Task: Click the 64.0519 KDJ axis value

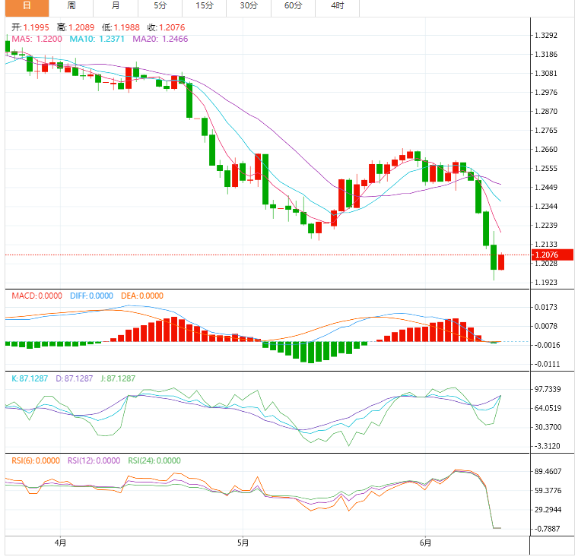Action: coord(548,408)
